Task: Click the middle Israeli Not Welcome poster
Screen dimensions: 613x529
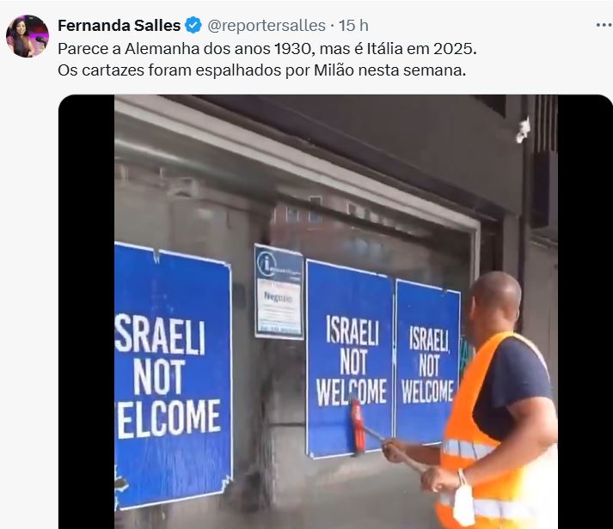Action: (x=350, y=359)
